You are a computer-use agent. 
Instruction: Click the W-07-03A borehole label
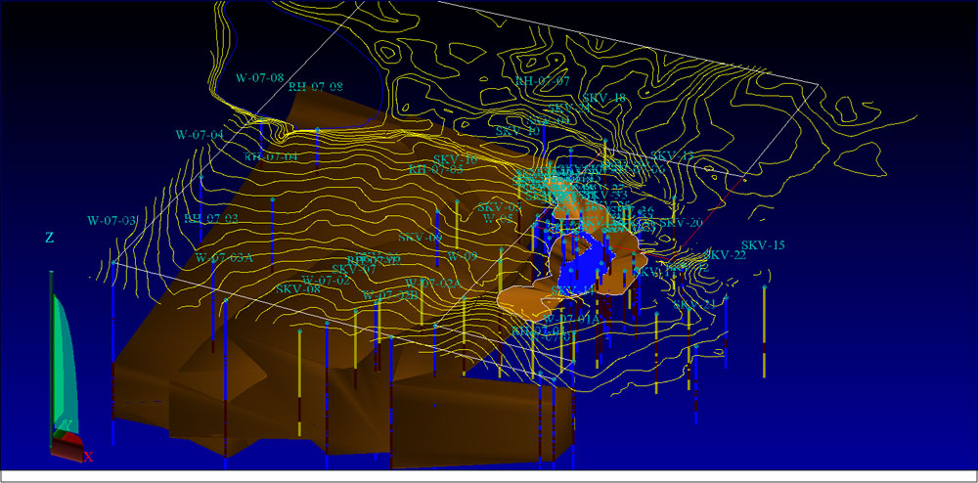point(224,258)
